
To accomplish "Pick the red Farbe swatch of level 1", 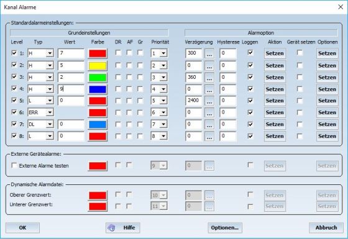I will [x=98, y=53].
